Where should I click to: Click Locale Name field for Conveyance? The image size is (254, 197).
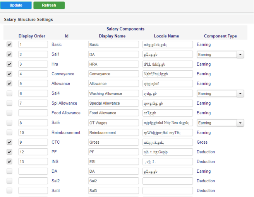tap(167, 74)
